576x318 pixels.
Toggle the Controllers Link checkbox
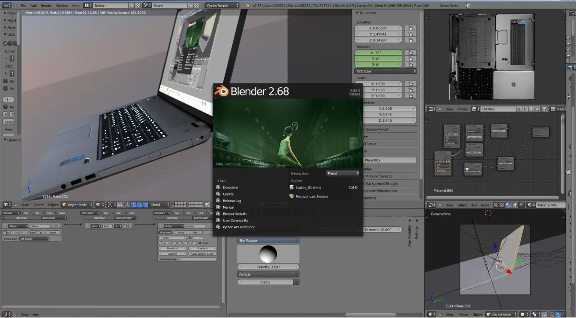126,213
